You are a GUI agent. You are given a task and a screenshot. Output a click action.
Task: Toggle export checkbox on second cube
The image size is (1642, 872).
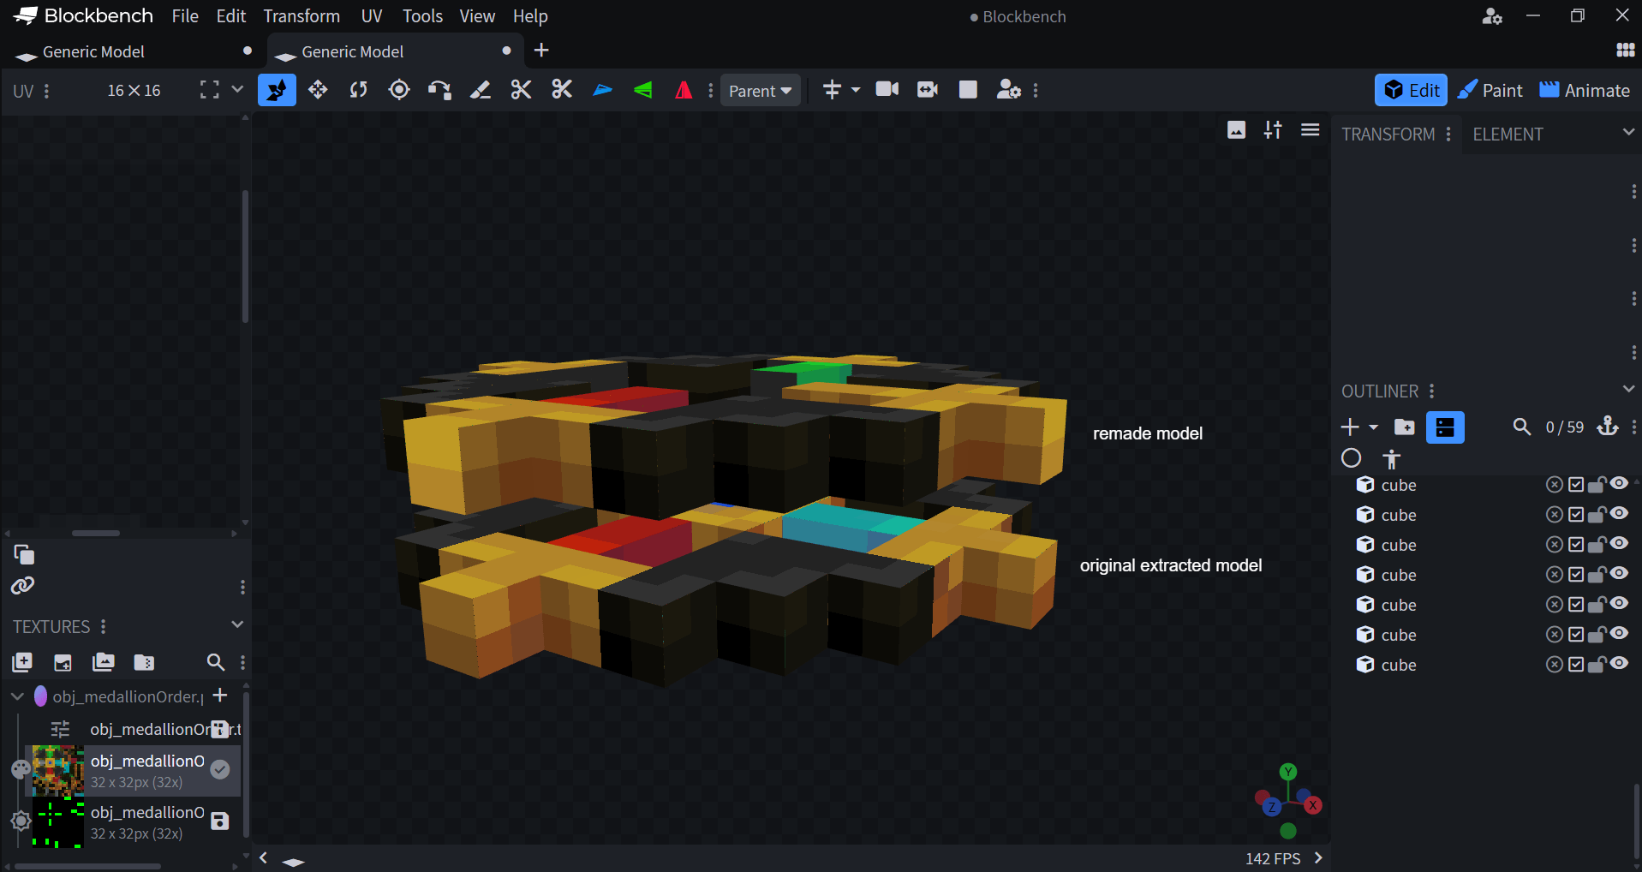click(x=1576, y=515)
